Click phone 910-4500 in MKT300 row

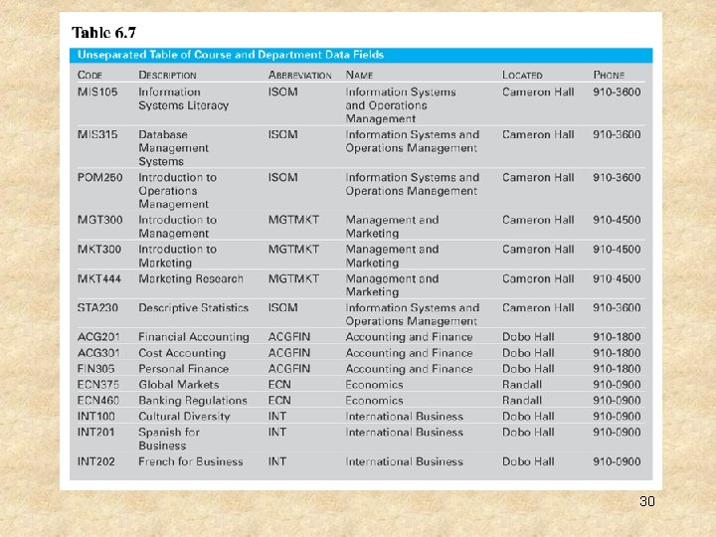617,250
